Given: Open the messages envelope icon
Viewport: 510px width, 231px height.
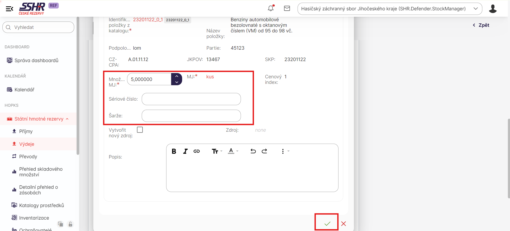Looking at the screenshot, I should [x=287, y=8].
